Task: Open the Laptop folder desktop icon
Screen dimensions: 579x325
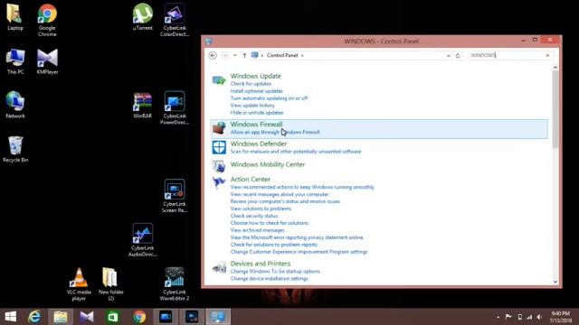Action: pos(15,17)
